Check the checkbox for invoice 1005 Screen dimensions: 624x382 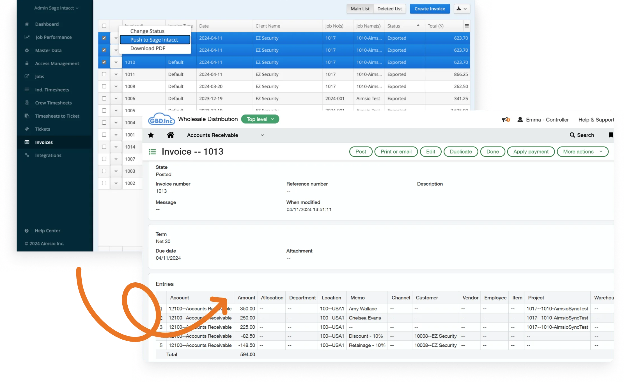click(104, 110)
